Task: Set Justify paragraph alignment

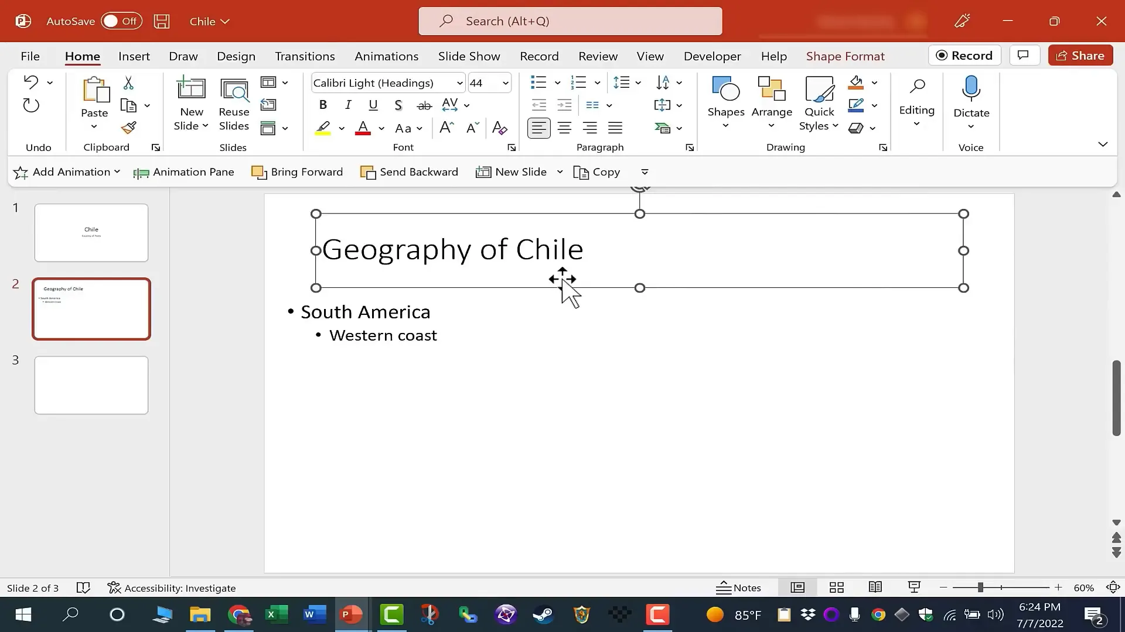Action: (615, 128)
